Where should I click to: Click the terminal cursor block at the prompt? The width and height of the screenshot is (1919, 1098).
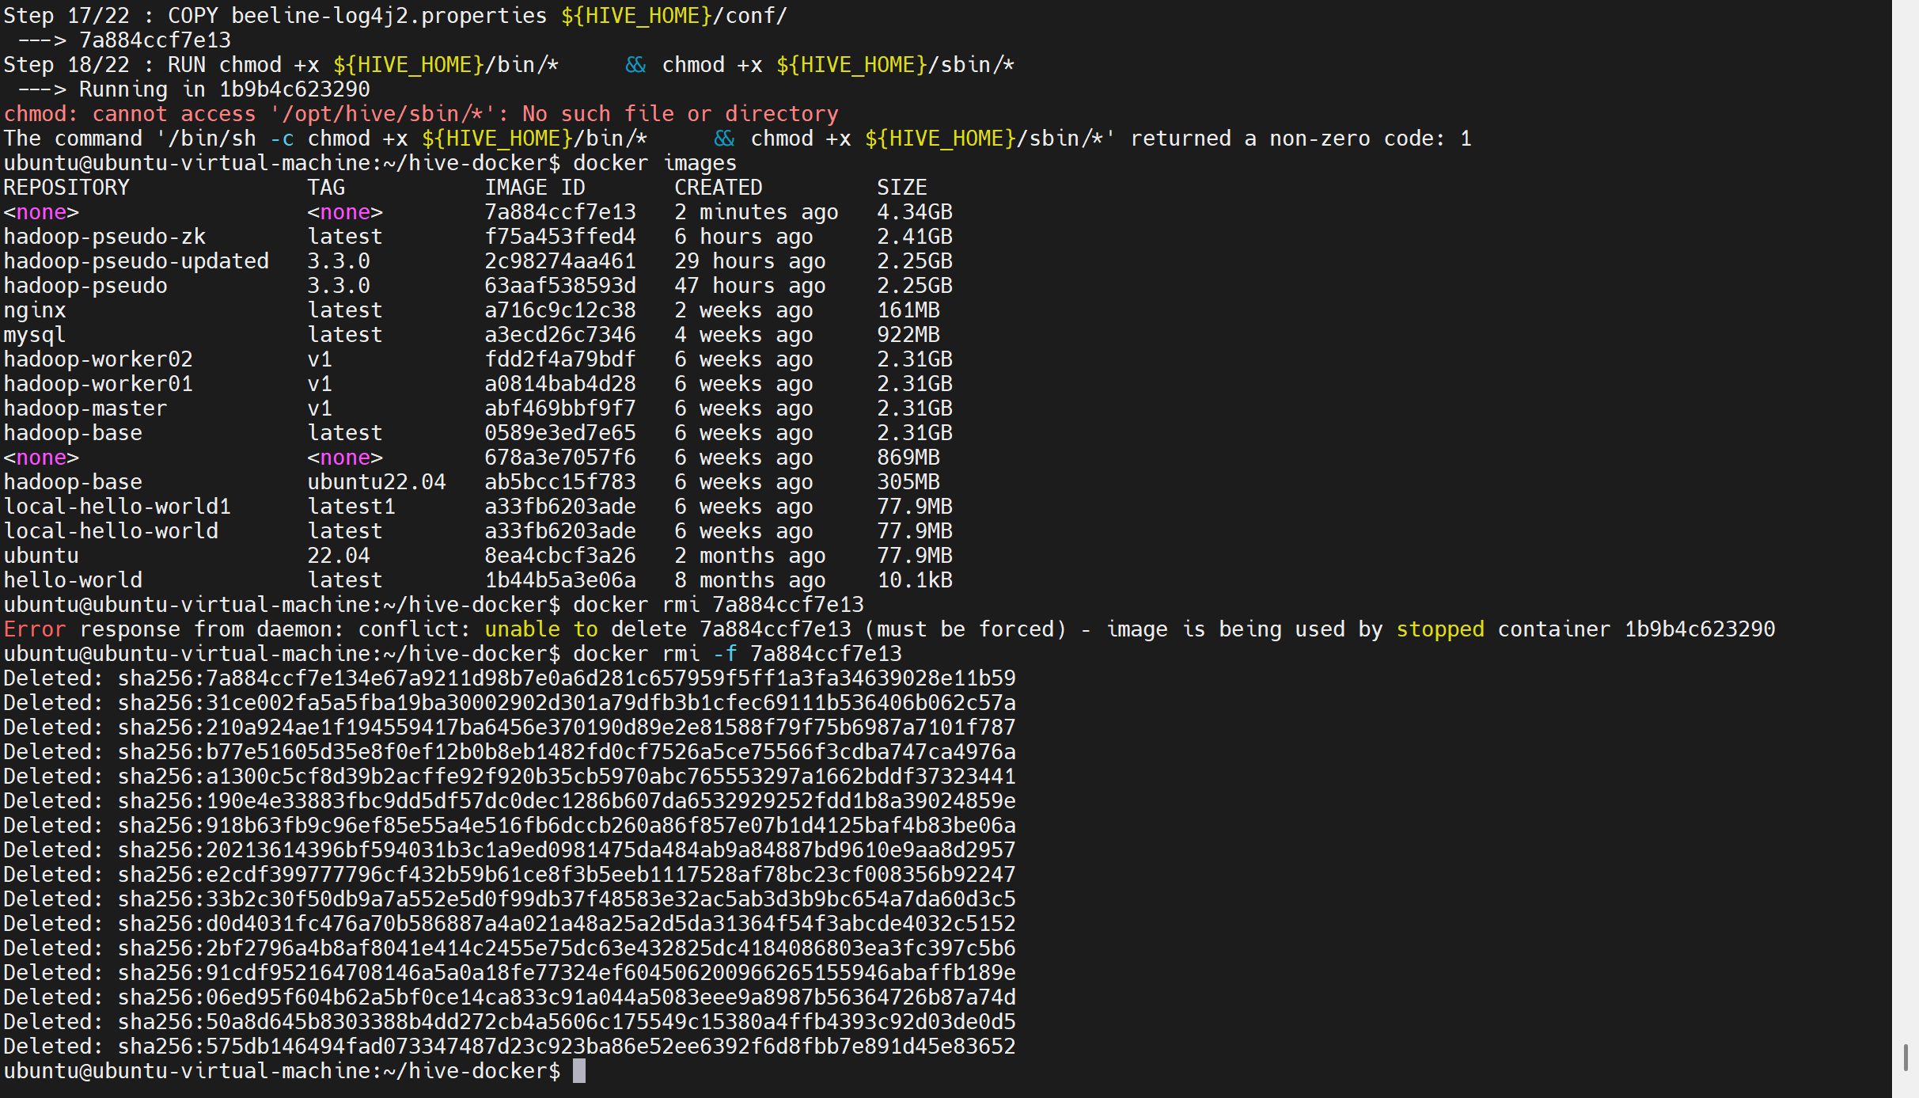[x=579, y=1071]
